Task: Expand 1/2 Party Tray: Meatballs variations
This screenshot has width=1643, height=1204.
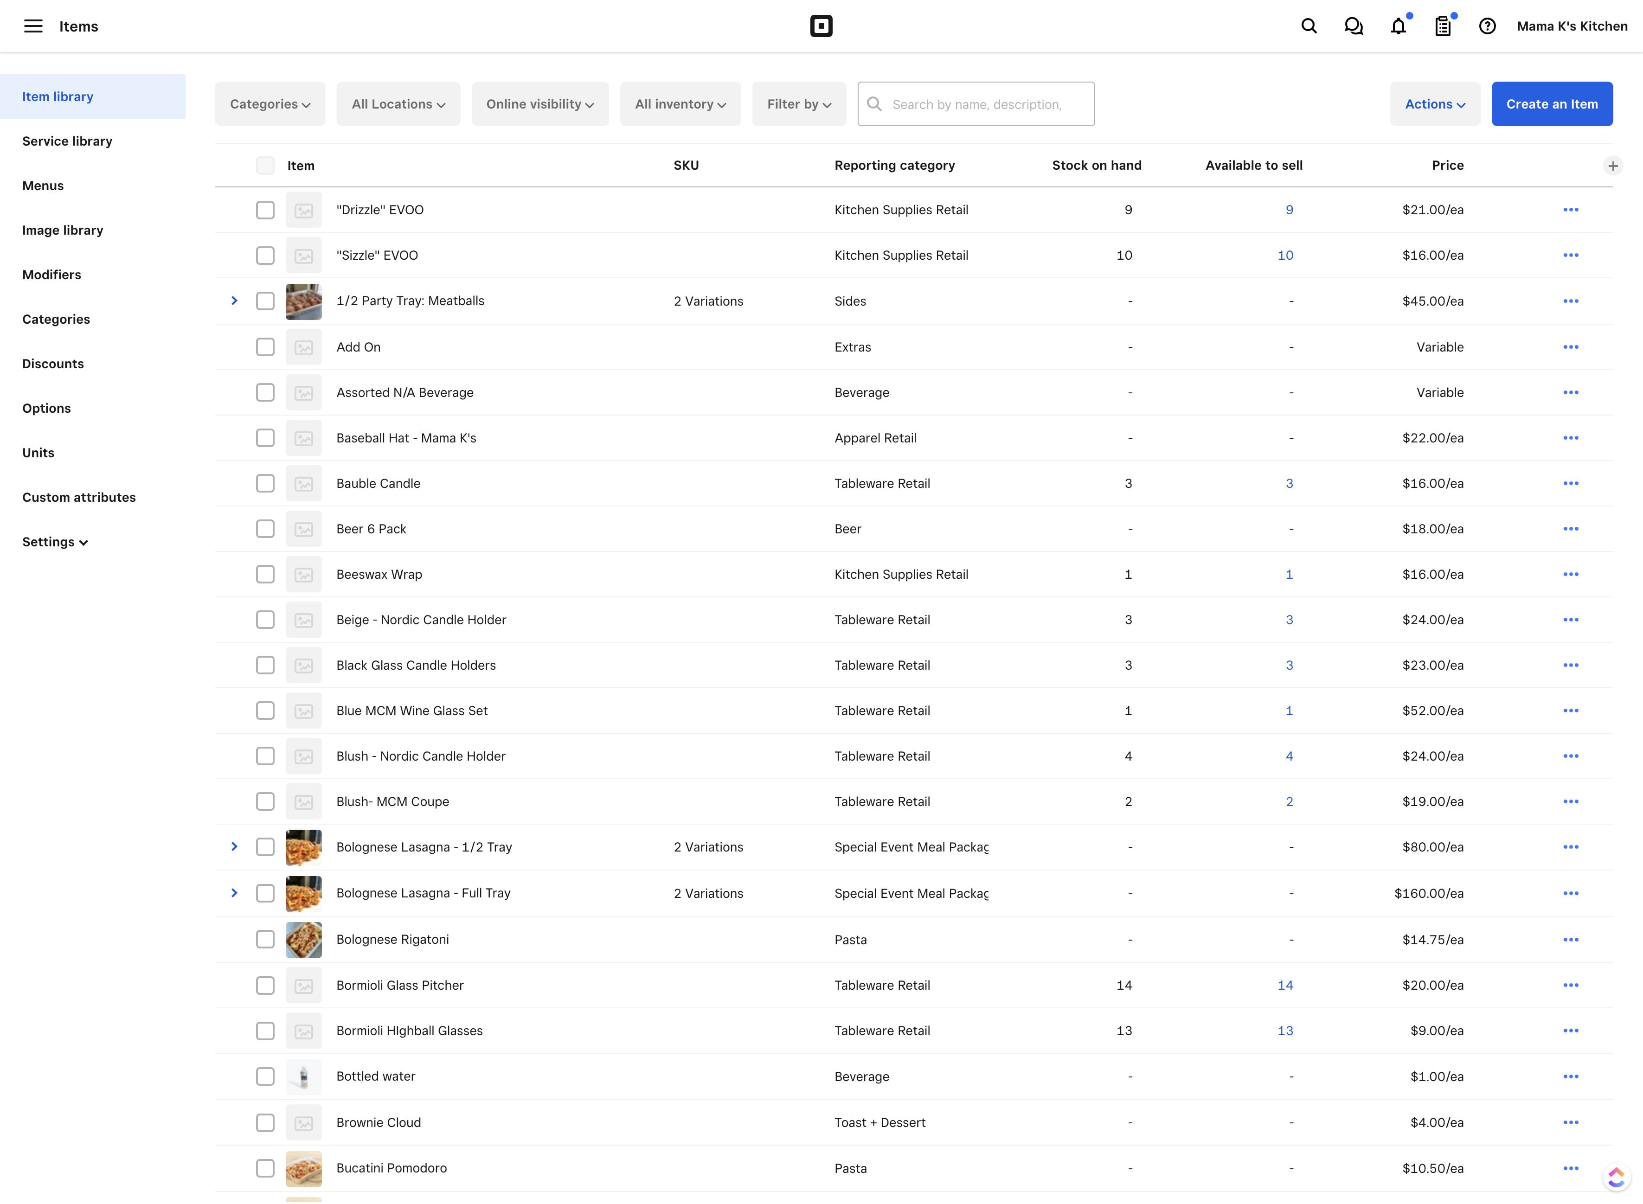Action: [x=234, y=300]
